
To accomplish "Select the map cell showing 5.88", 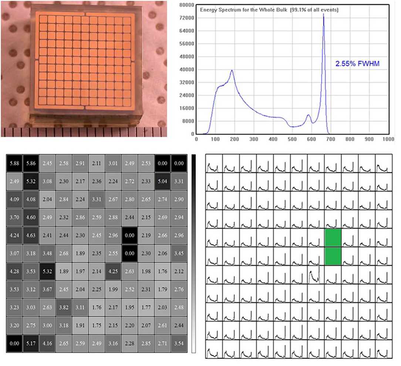I will coord(14,163).
